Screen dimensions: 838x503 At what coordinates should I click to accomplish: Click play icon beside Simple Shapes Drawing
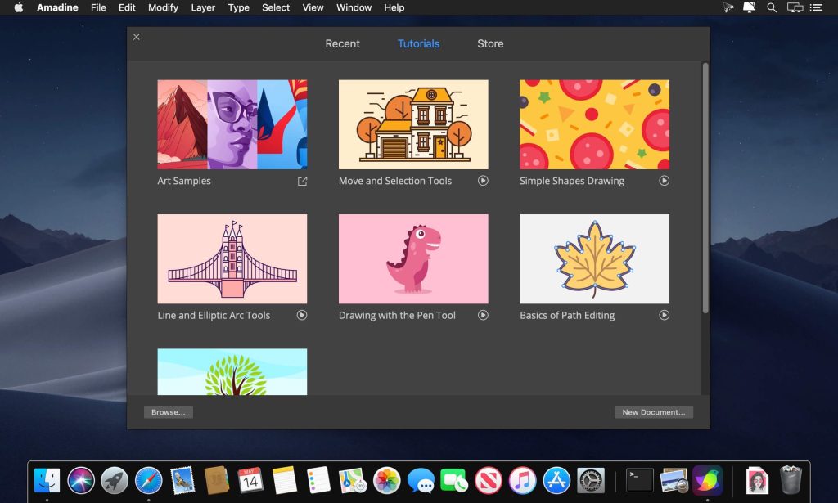pyautogui.click(x=664, y=181)
